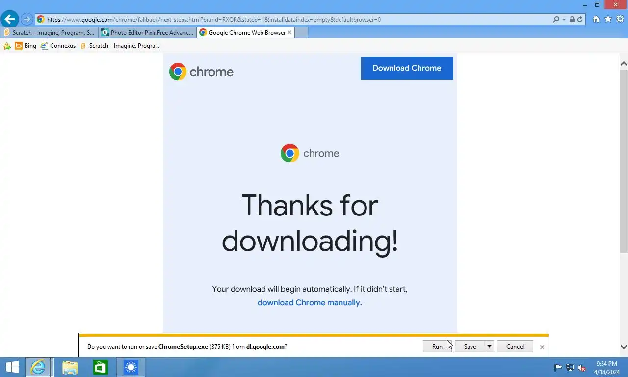Image resolution: width=628 pixels, height=377 pixels.
Task: Click the Download Chrome button
Action: (x=407, y=68)
